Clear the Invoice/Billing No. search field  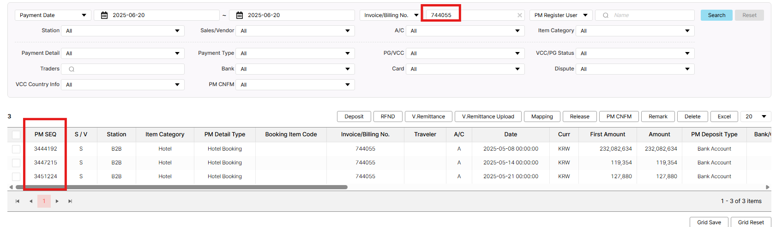519,15
